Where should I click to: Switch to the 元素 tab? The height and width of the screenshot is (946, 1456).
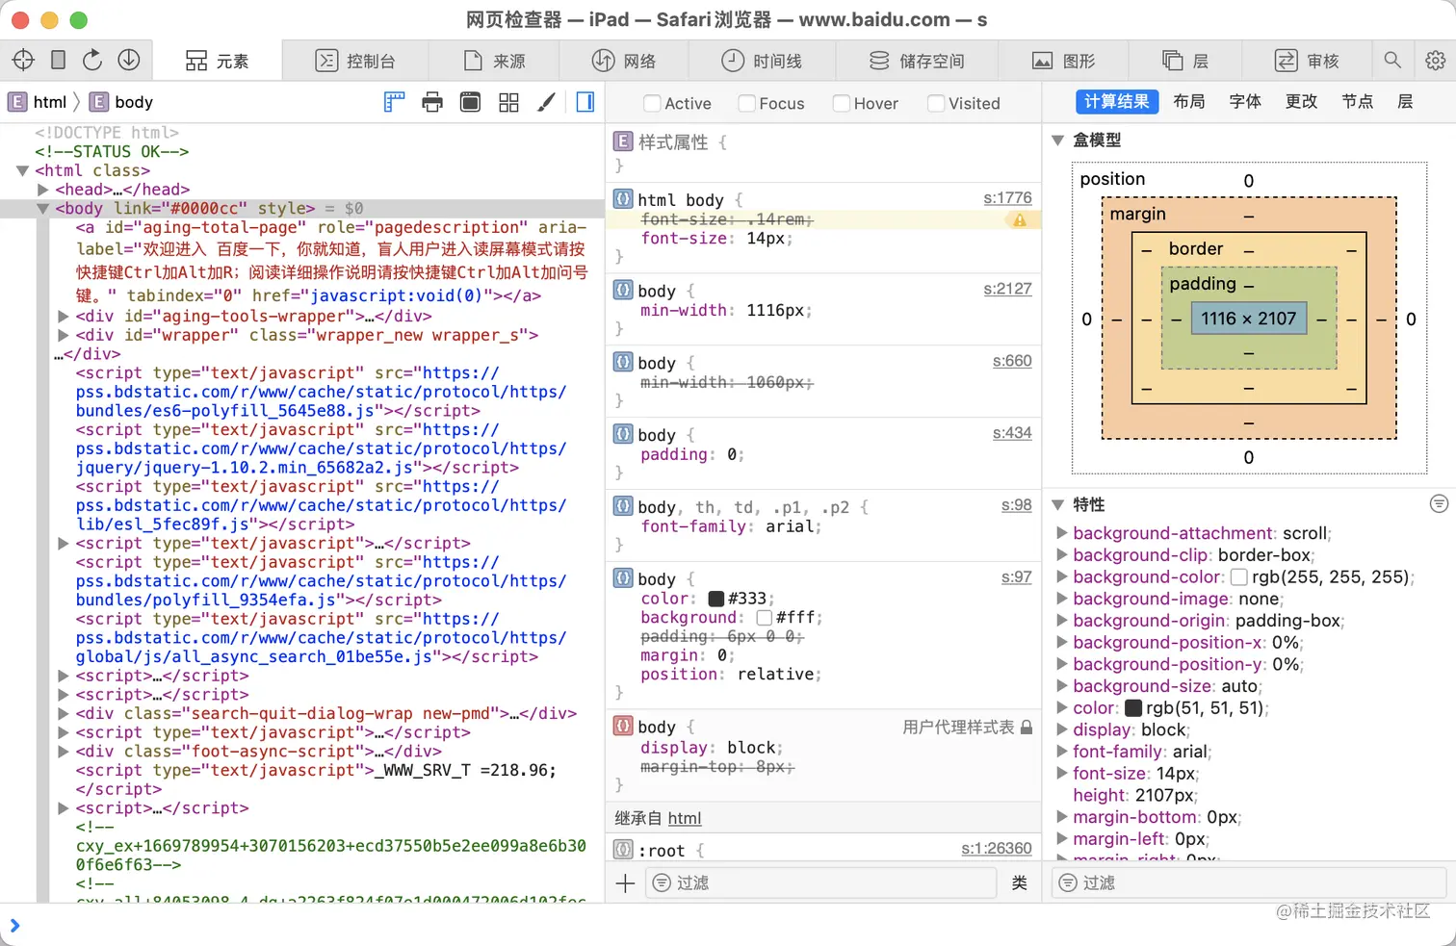(218, 61)
